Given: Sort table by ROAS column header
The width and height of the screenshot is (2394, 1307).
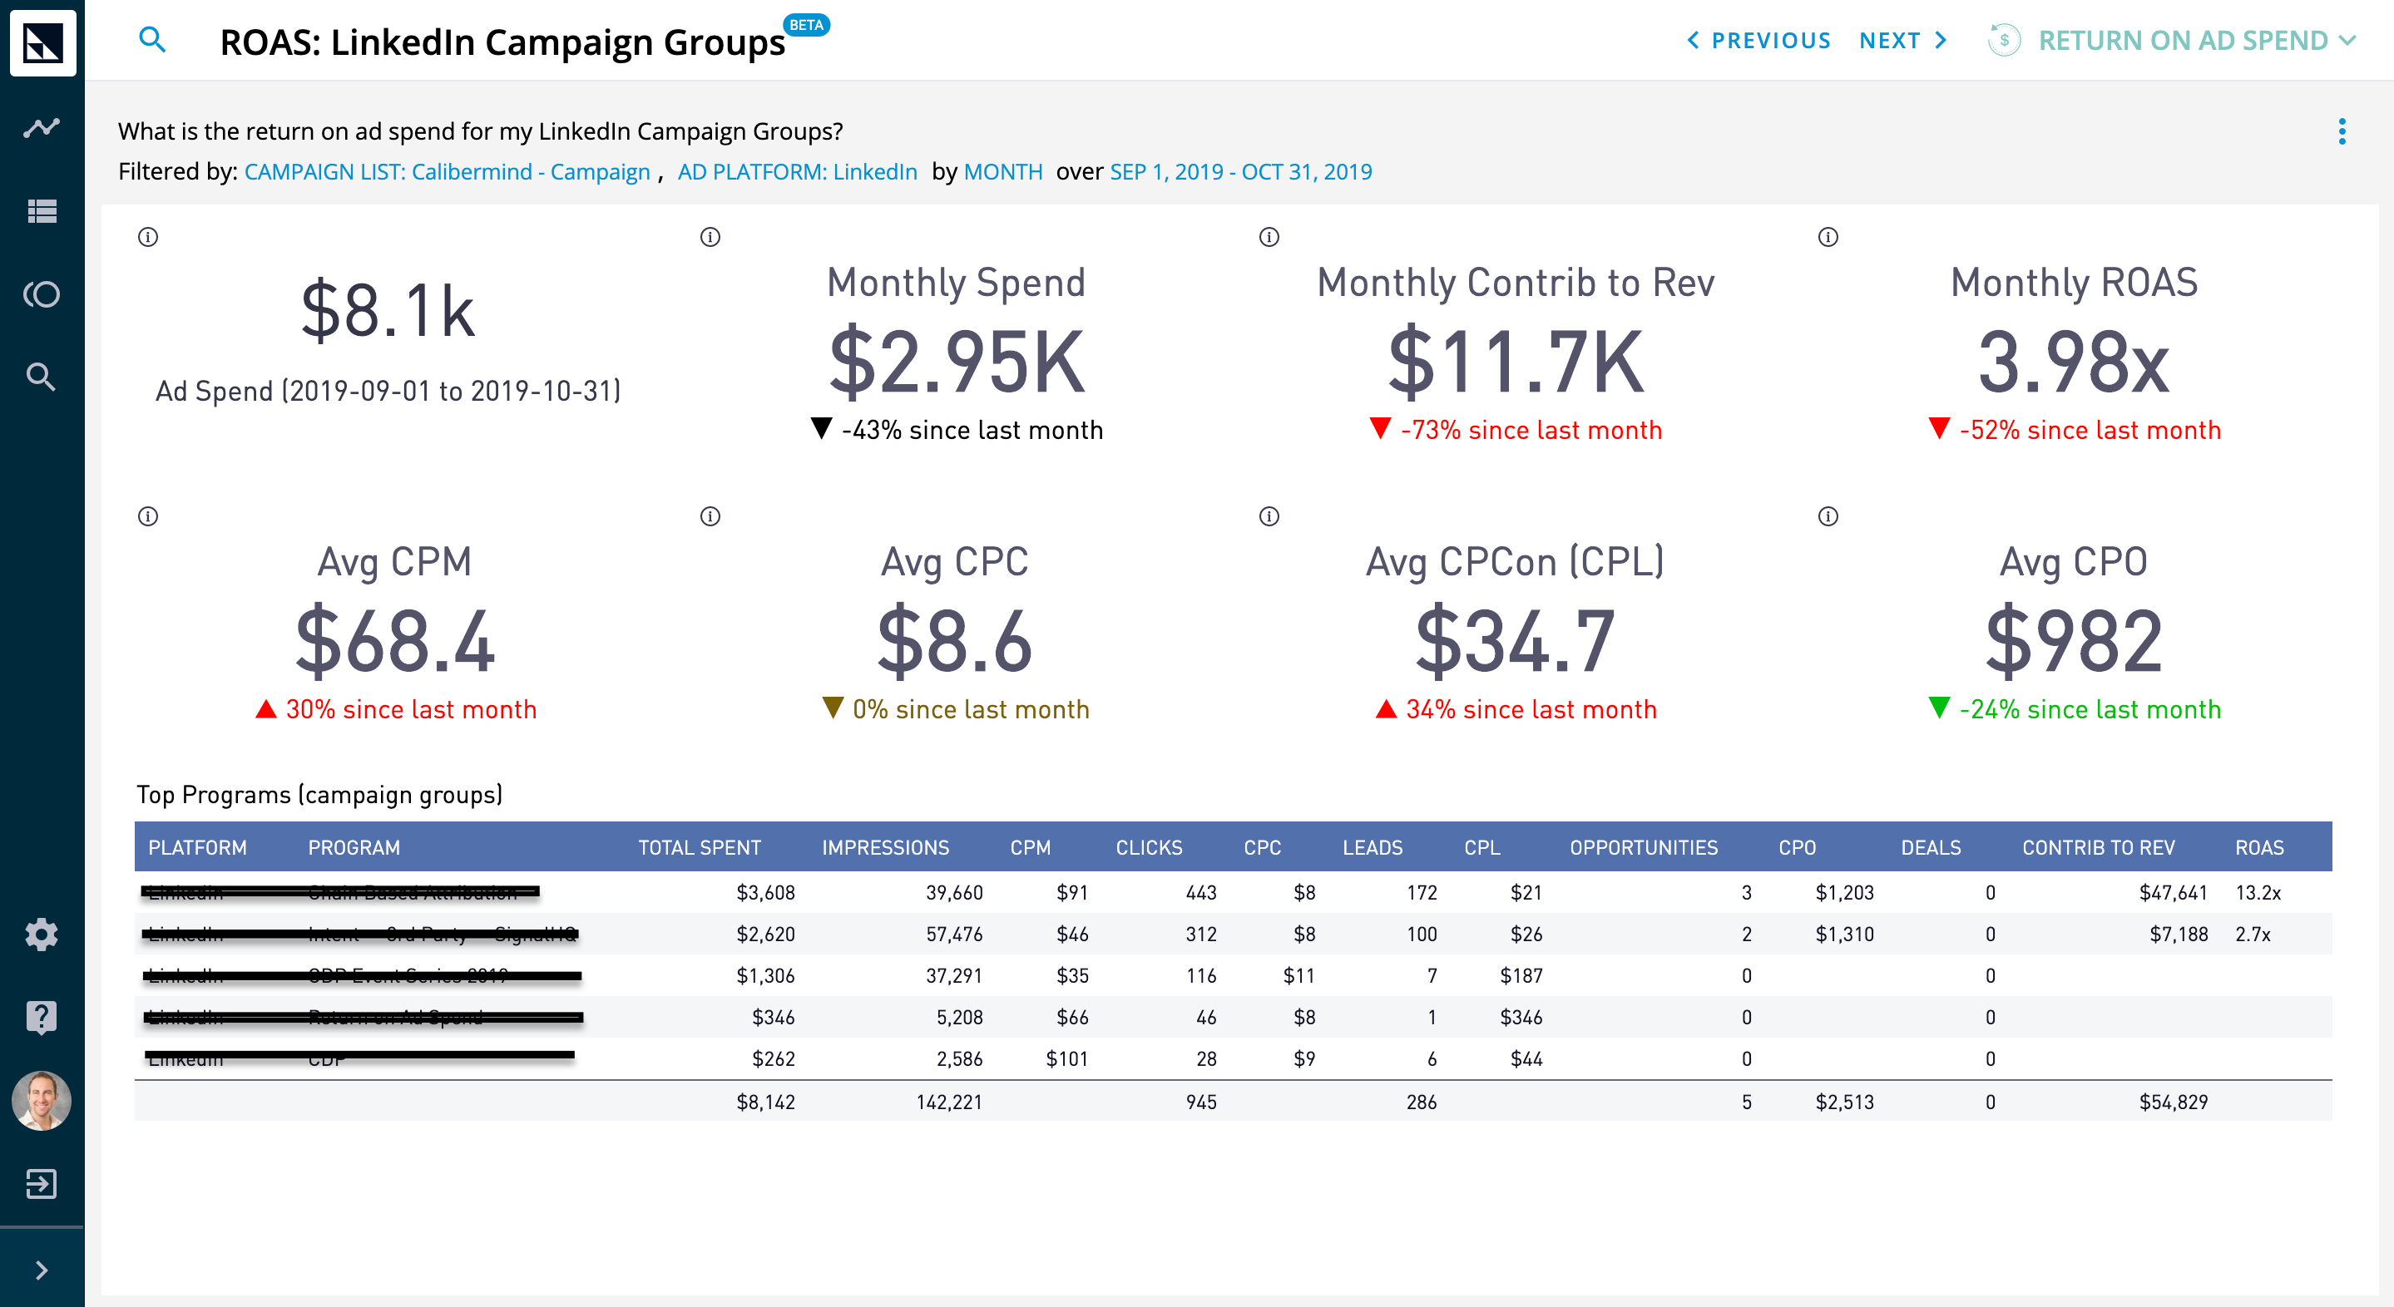Looking at the screenshot, I should pyautogui.click(x=2259, y=847).
